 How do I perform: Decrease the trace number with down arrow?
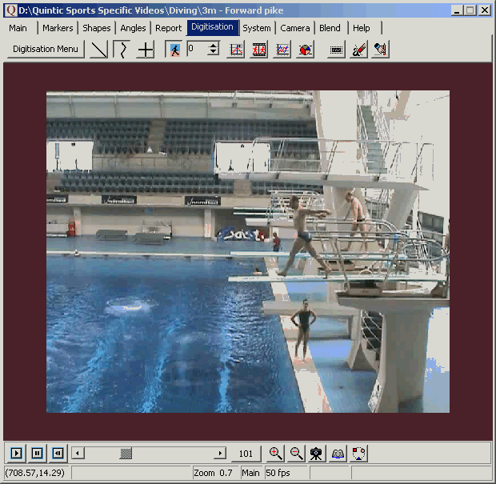[x=214, y=53]
